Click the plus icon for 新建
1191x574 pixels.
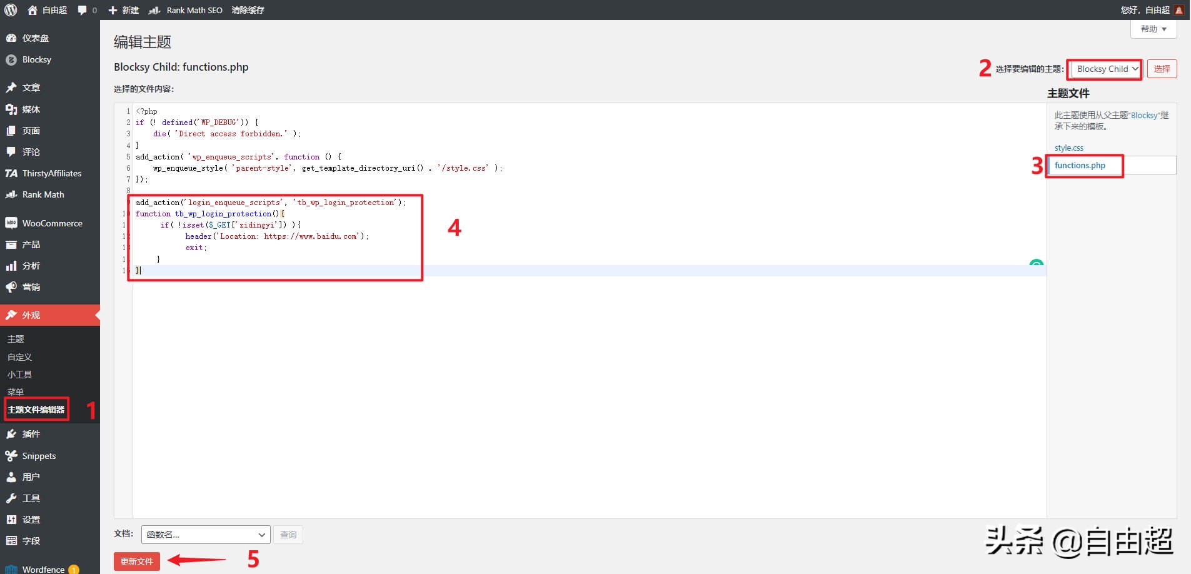click(x=113, y=11)
